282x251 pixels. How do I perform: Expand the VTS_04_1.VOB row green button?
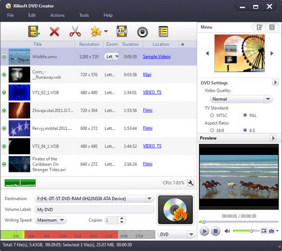(4, 146)
